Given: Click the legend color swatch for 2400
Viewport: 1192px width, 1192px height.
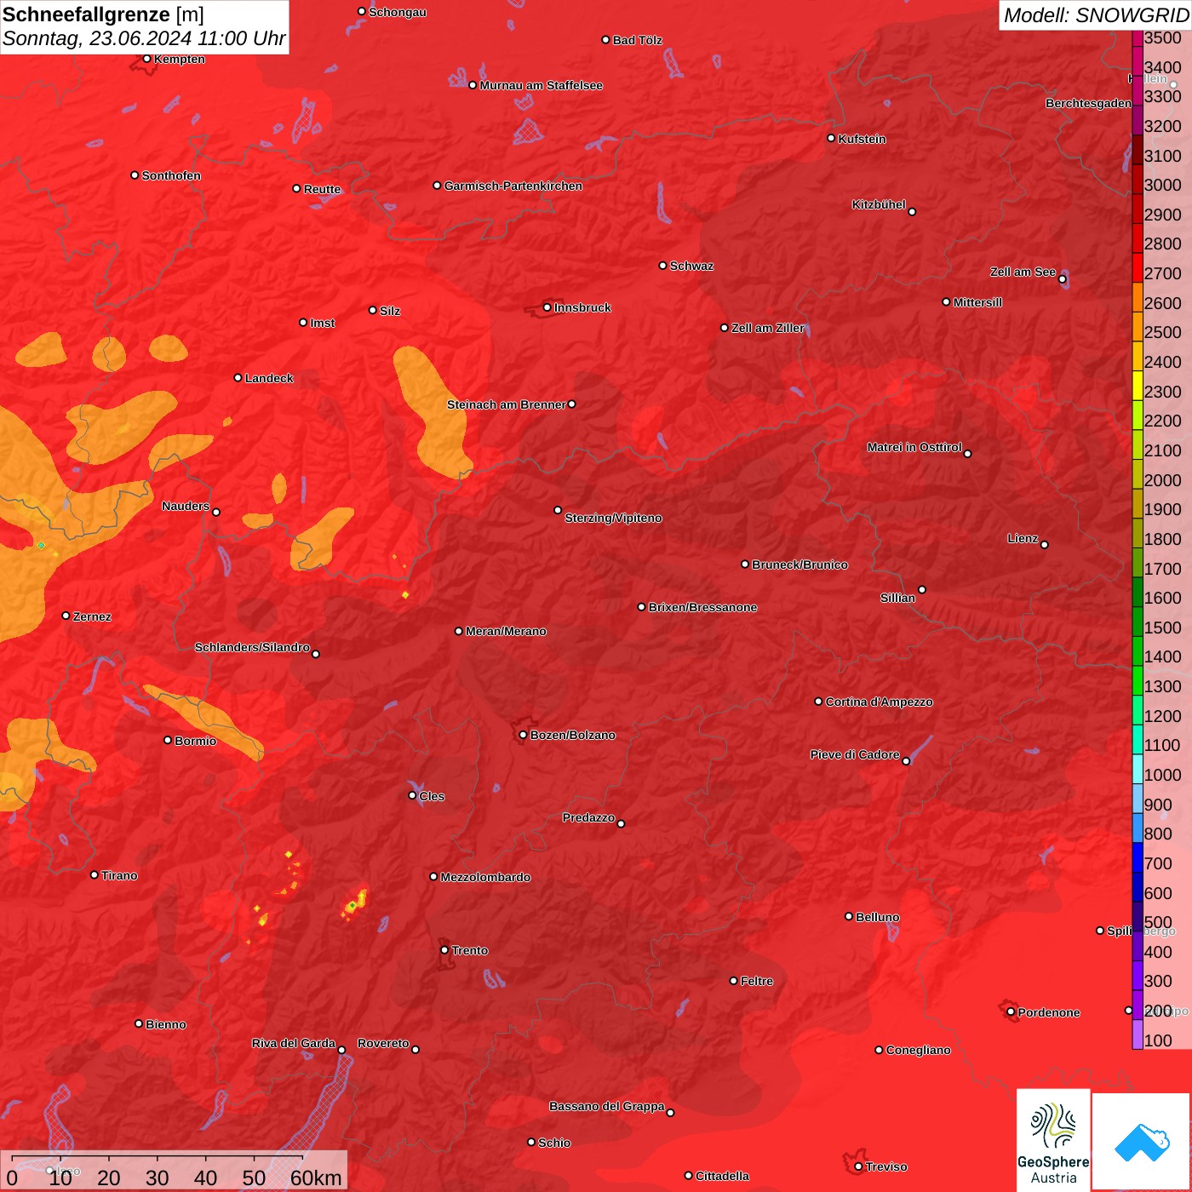Looking at the screenshot, I should coord(1138,356).
